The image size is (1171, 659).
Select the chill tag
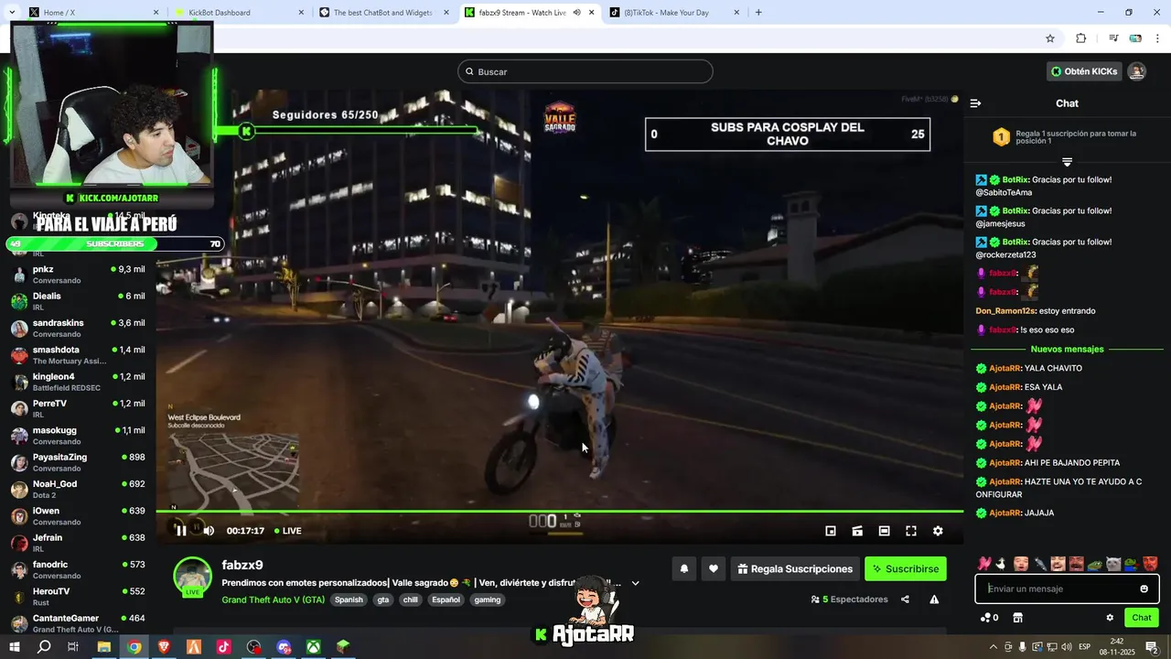tap(410, 600)
